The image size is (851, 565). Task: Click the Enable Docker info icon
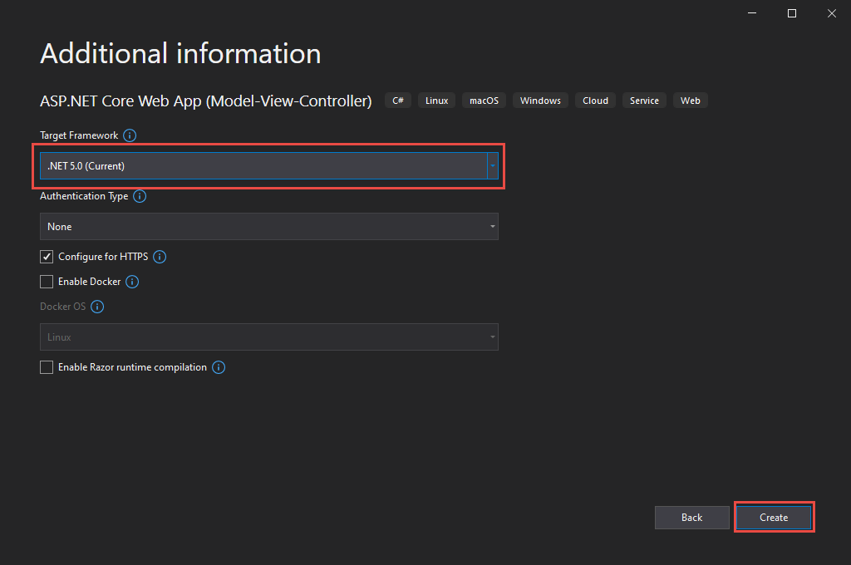pos(131,282)
